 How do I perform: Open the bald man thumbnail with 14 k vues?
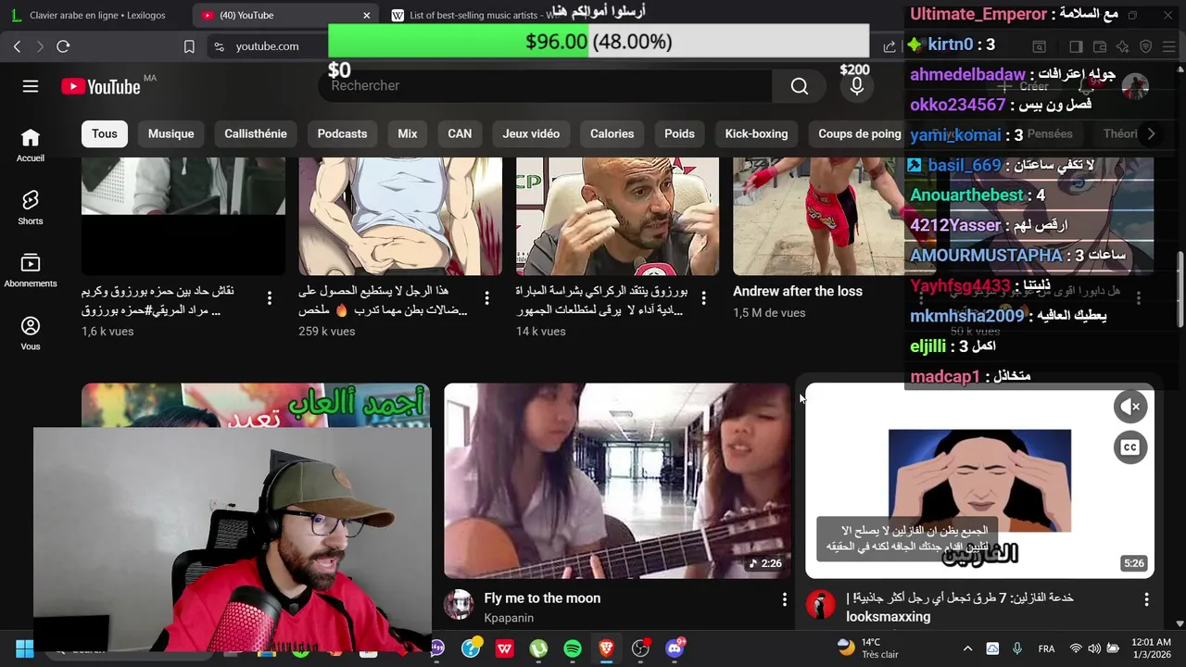coord(617,216)
